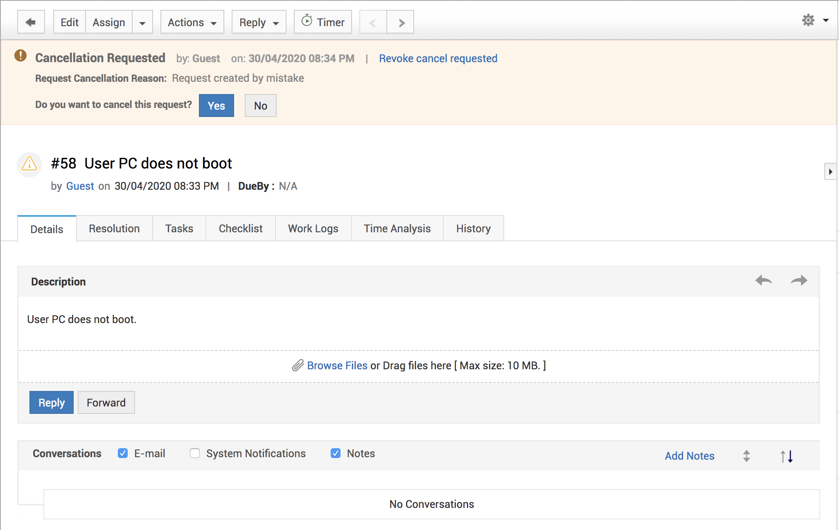
Task: Click the back arrow button in the toolbar
Action: tap(31, 22)
